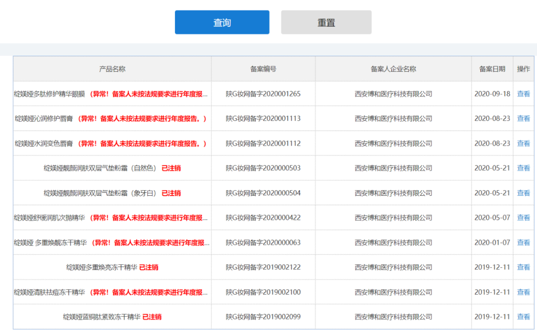This screenshot has height=332, width=537.
Task: Select product name 绽媄娅蓝铜肽紧致冻干精华
Action: click(x=102, y=317)
